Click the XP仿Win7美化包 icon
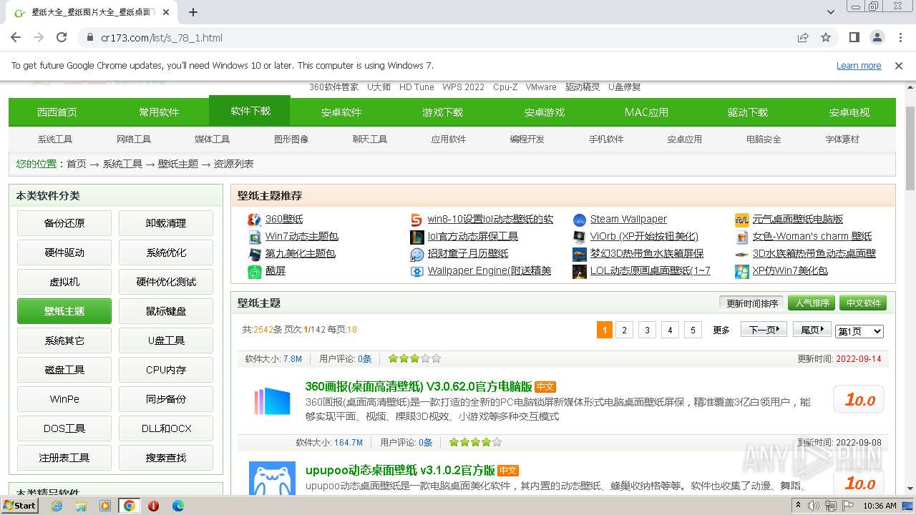 (x=741, y=271)
